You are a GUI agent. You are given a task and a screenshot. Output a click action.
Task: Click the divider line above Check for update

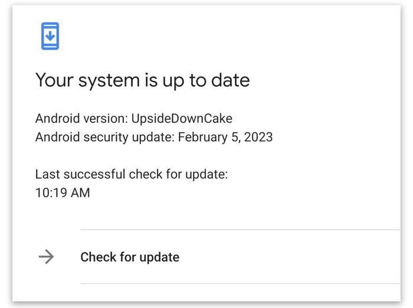236,230
